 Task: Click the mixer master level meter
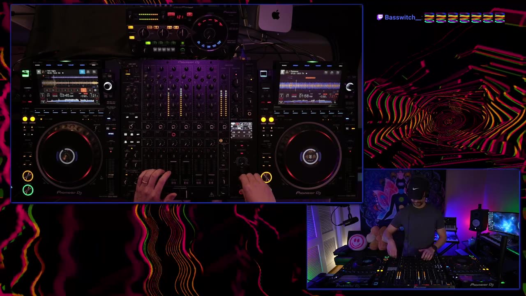[224, 103]
